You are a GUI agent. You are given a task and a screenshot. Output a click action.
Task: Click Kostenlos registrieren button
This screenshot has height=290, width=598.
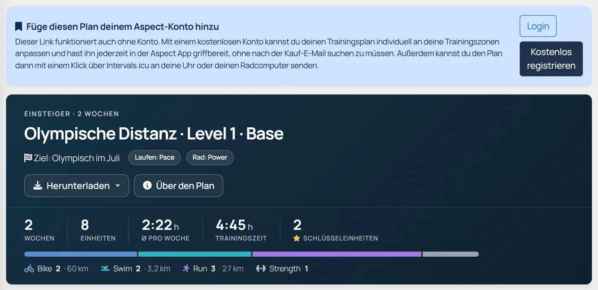[x=551, y=59]
